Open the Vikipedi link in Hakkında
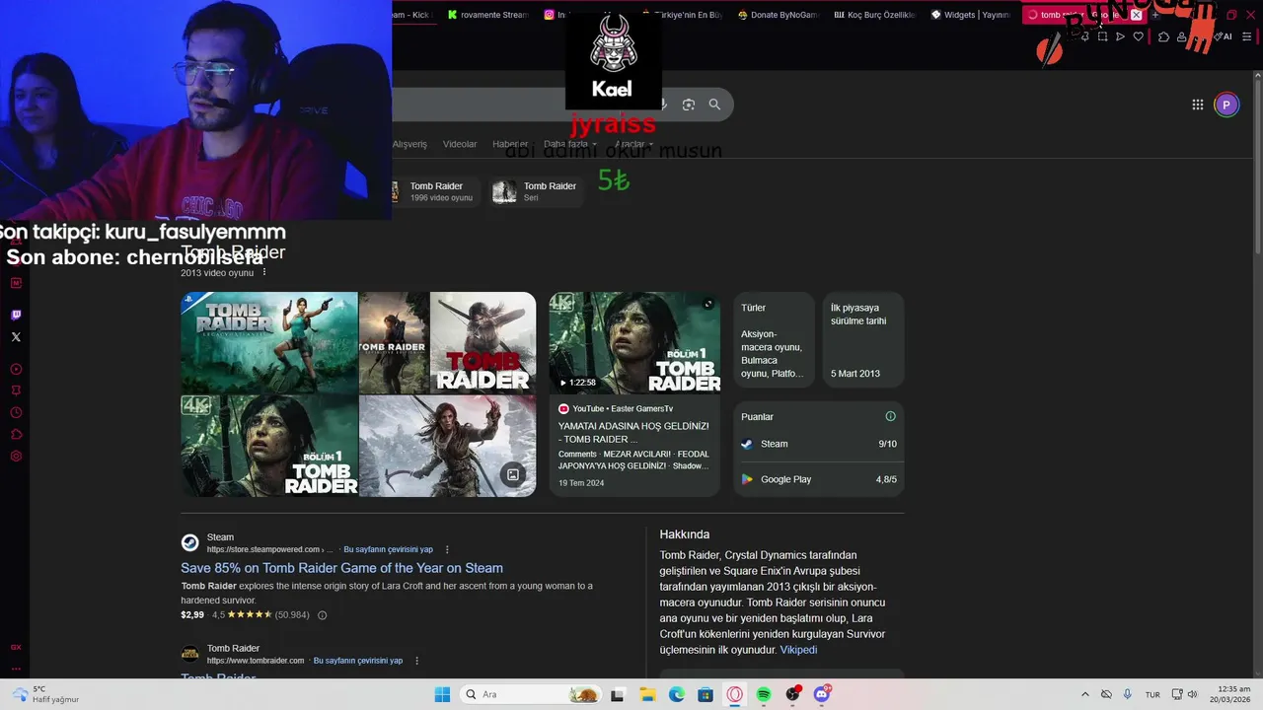This screenshot has width=1263, height=710. point(798,650)
